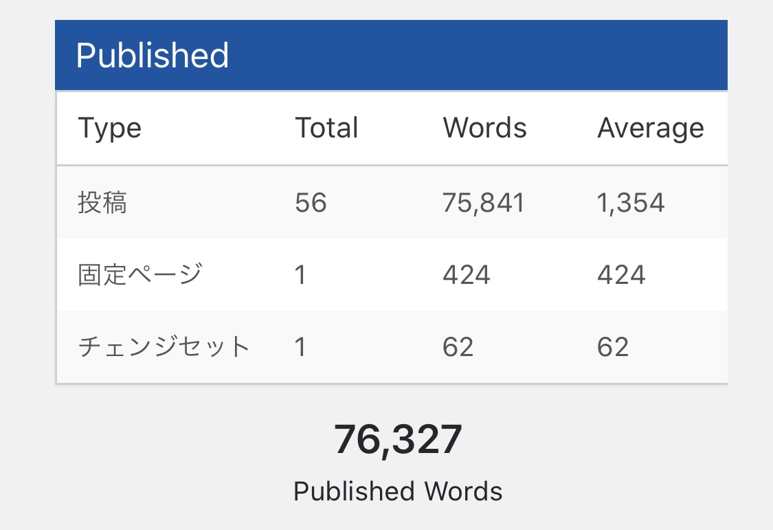The image size is (773, 530).
Task: Click the 固定ページ row label
Action: click(x=140, y=274)
